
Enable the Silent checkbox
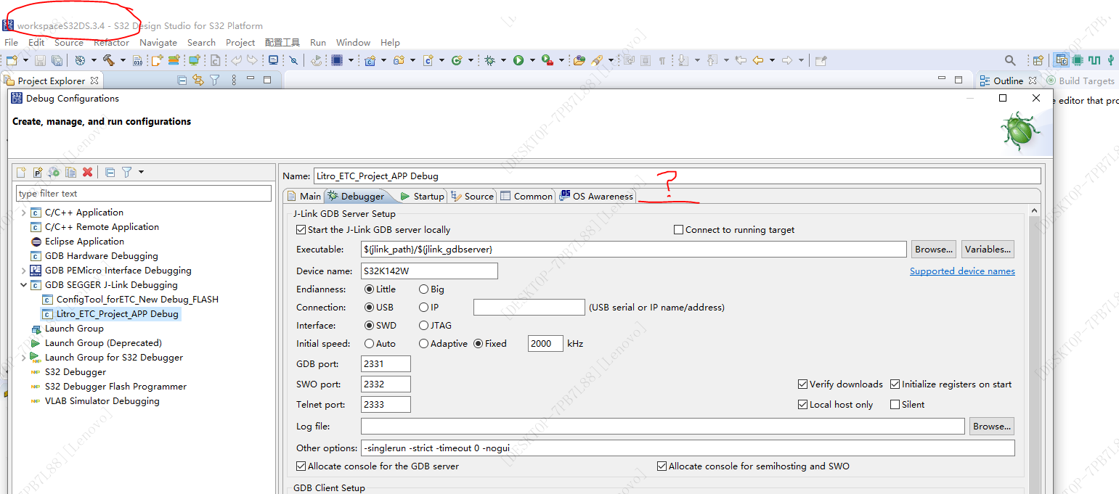(x=895, y=405)
